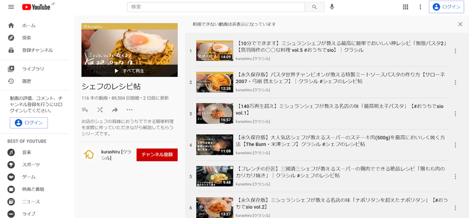Viewport: 469px width, 218px height.
Task: Open video 3 thumbnail 16:57
Action: 215,113
